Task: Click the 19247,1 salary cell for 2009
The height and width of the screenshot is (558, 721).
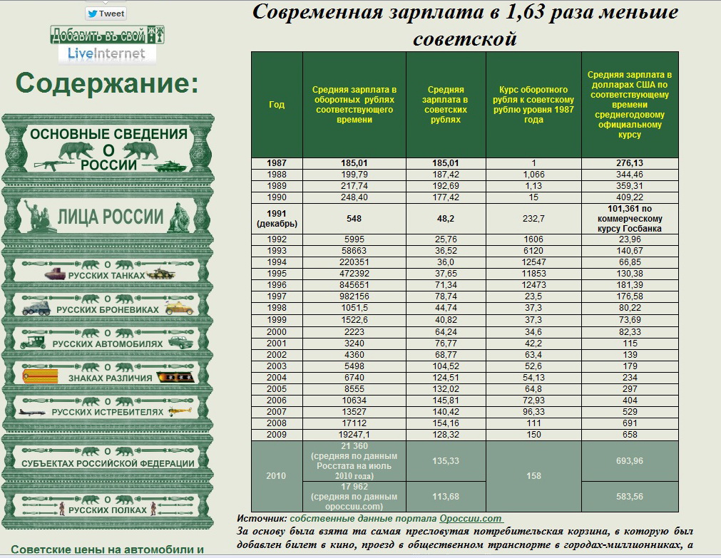Action: (x=354, y=435)
